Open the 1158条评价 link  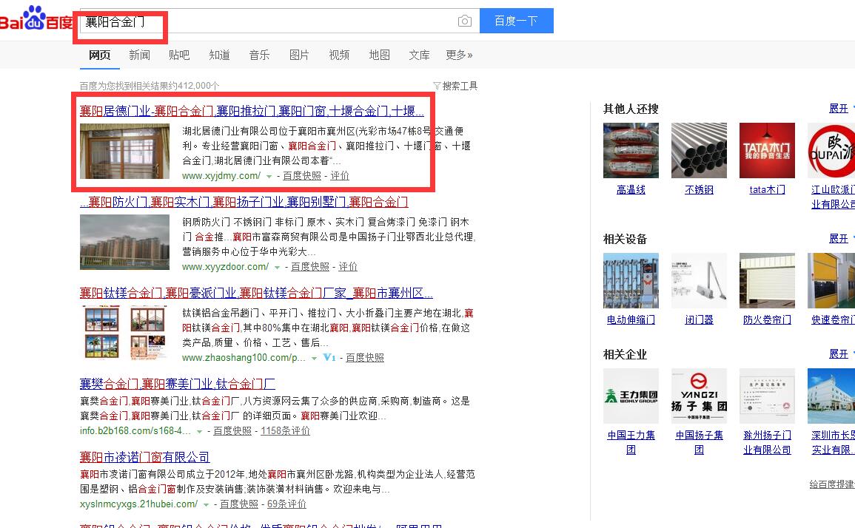click(x=285, y=431)
